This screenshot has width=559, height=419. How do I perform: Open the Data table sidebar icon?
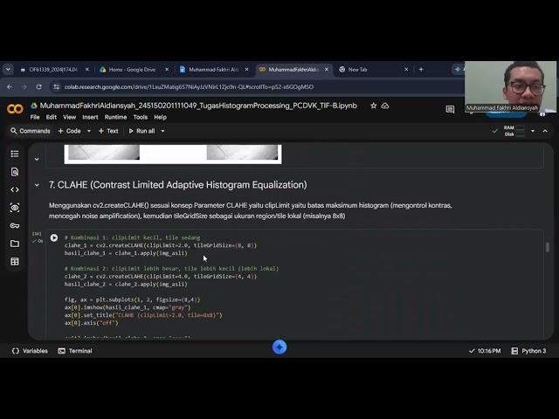point(15,262)
